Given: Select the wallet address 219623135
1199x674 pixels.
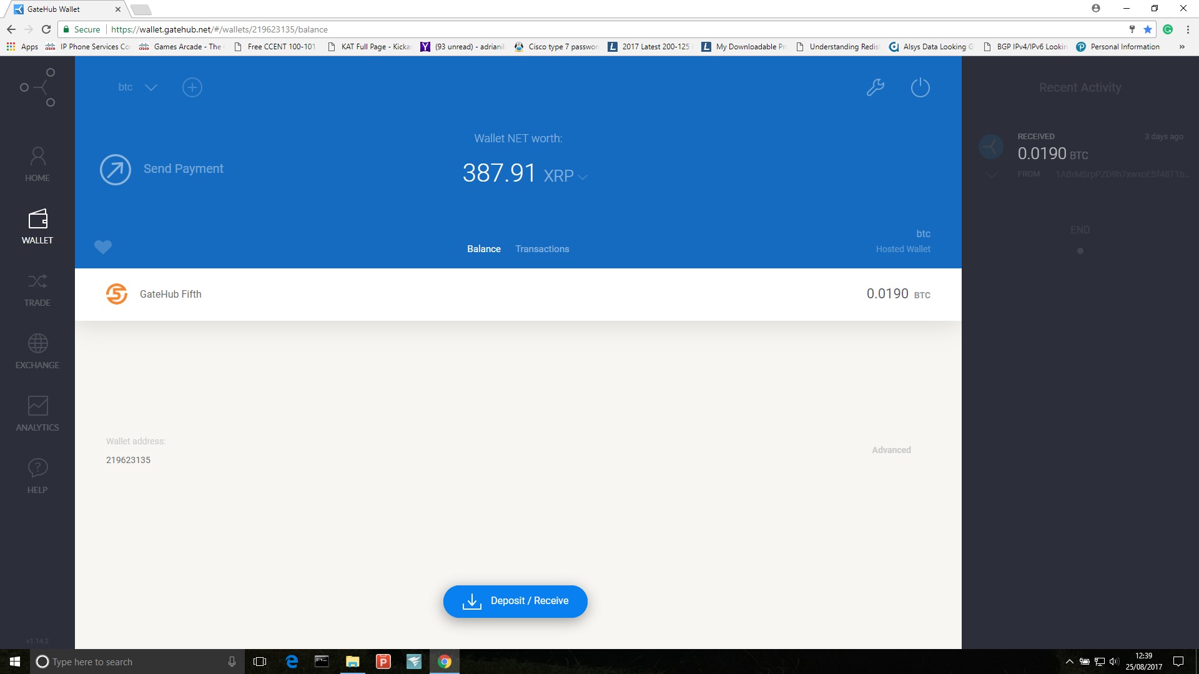Looking at the screenshot, I should 128,460.
